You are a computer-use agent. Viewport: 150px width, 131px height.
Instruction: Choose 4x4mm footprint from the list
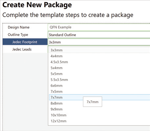99,56
